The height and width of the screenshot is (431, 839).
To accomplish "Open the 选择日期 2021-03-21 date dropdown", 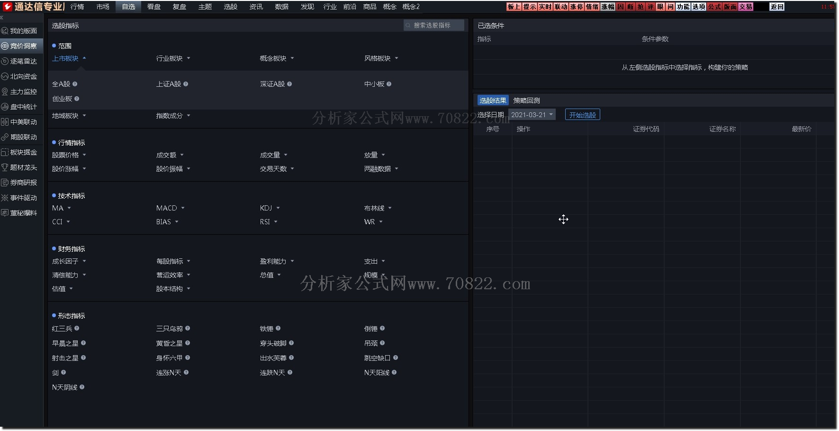I will 532,115.
